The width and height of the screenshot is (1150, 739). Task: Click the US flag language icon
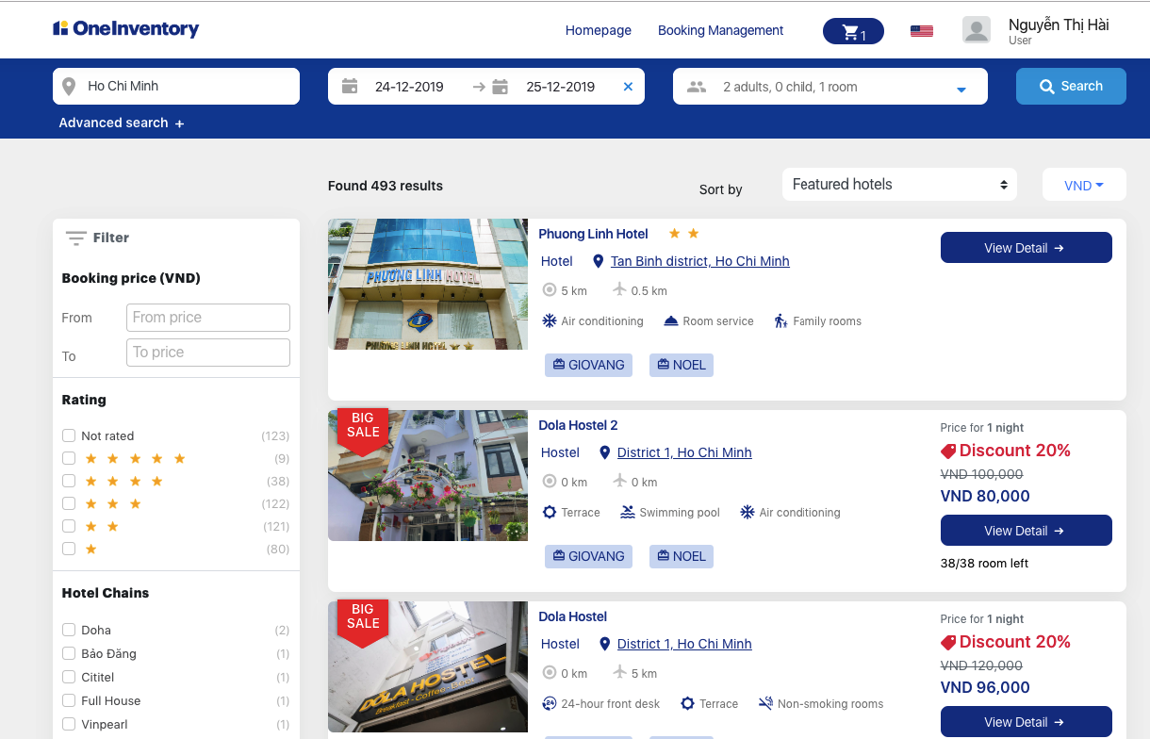[x=921, y=31]
